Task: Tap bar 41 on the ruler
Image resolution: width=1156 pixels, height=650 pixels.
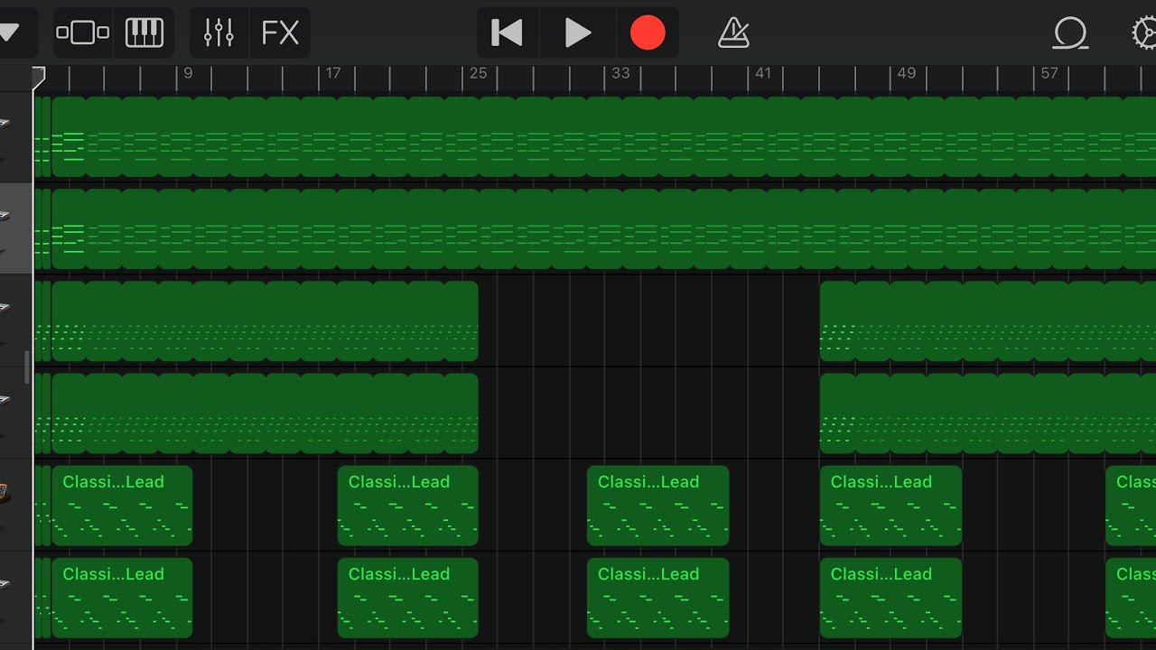Action: point(763,73)
